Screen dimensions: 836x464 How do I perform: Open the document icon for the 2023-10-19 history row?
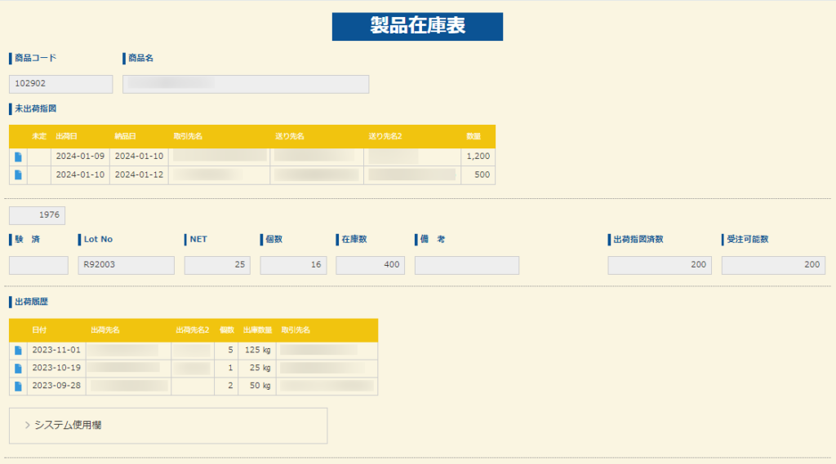click(18, 369)
